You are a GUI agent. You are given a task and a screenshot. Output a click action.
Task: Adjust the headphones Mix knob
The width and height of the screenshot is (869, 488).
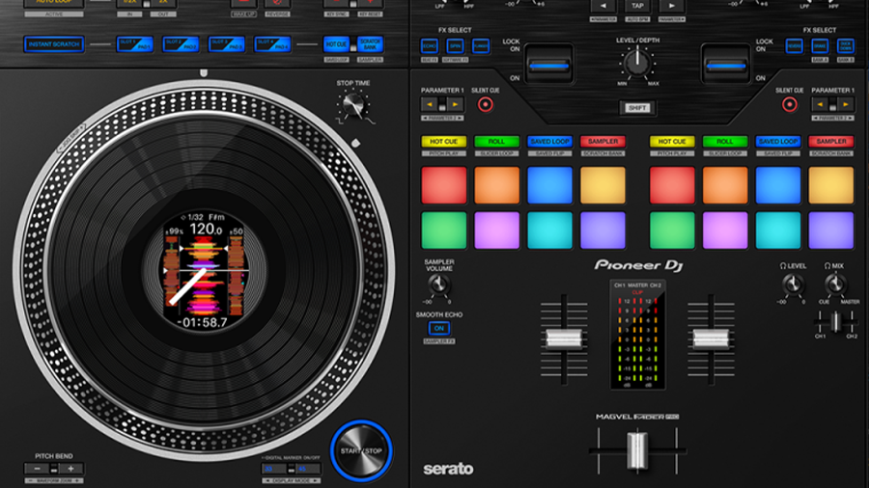pos(834,285)
